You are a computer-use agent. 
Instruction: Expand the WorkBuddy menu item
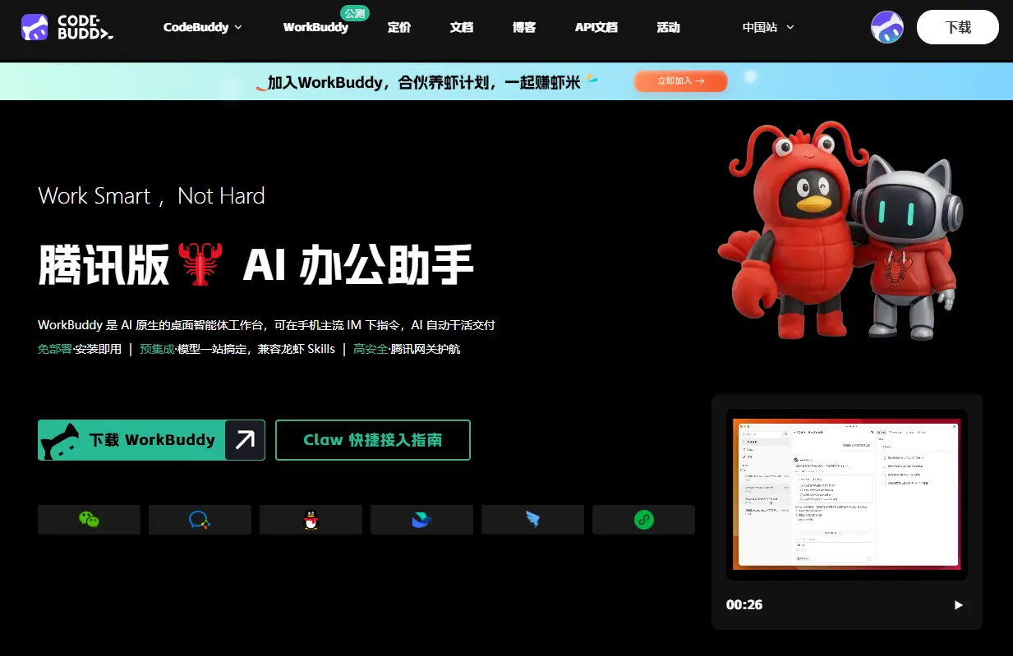coord(315,27)
